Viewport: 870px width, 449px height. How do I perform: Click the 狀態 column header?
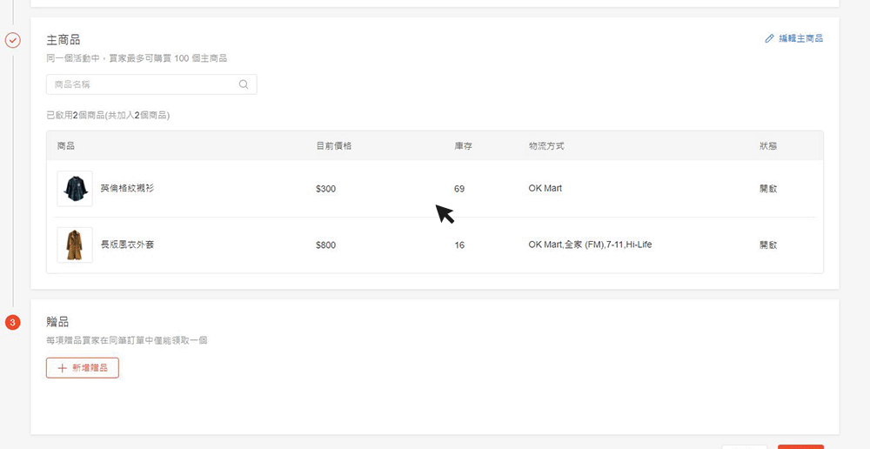768,145
